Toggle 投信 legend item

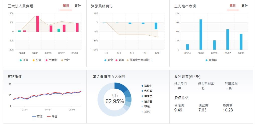(37, 60)
